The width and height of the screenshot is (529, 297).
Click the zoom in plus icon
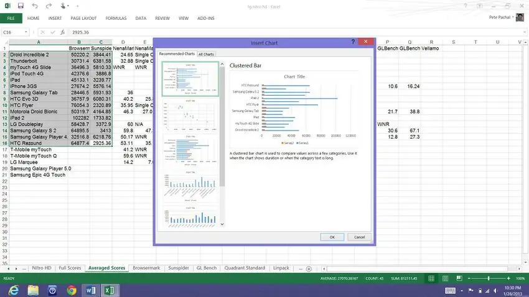(x=508, y=278)
